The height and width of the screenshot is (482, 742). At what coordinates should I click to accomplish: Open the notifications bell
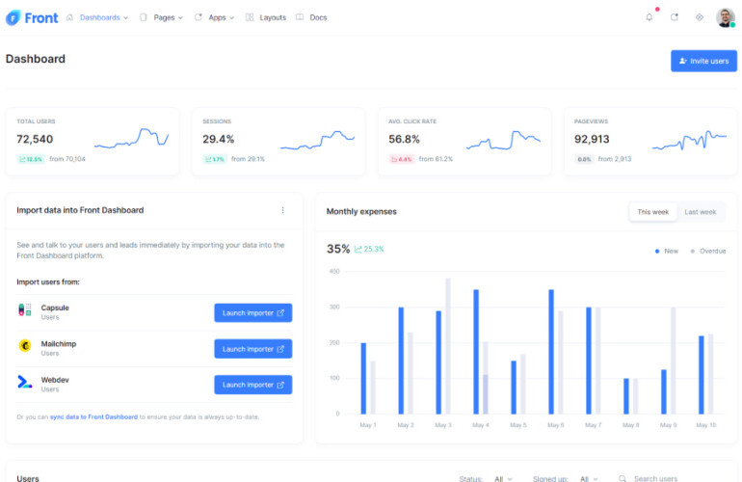coord(649,17)
